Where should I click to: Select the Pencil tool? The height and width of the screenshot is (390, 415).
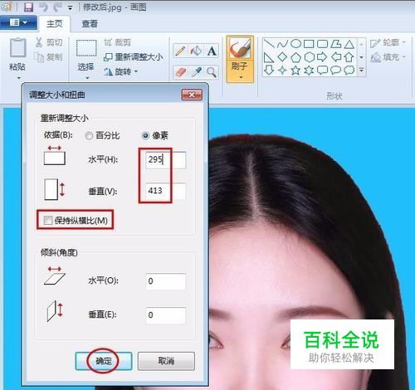pyautogui.click(x=180, y=51)
